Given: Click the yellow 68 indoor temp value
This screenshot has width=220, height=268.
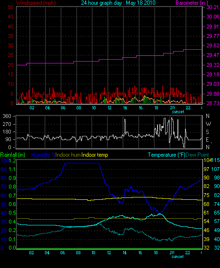Looking at the screenshot, I should [x=206, y=204].
